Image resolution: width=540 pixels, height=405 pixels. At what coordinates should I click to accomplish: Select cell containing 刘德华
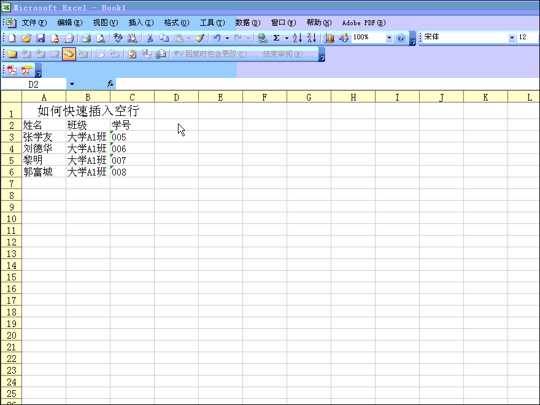[x=44, y=148]
